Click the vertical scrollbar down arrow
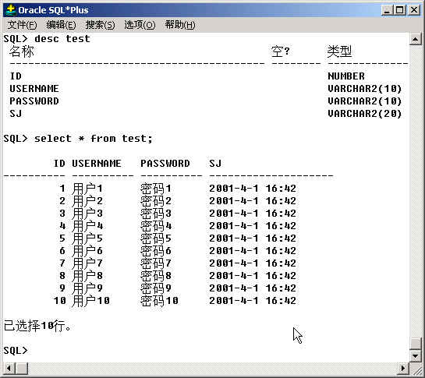Image resolution: width=425 pixels, height=378 pixels. click(x=415, y=355)
